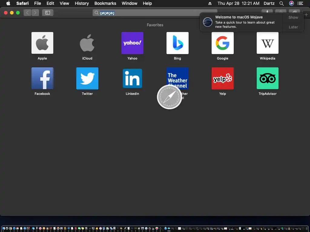
Task: Open a new tab with the plus button
Action: [x=306, y=15]
